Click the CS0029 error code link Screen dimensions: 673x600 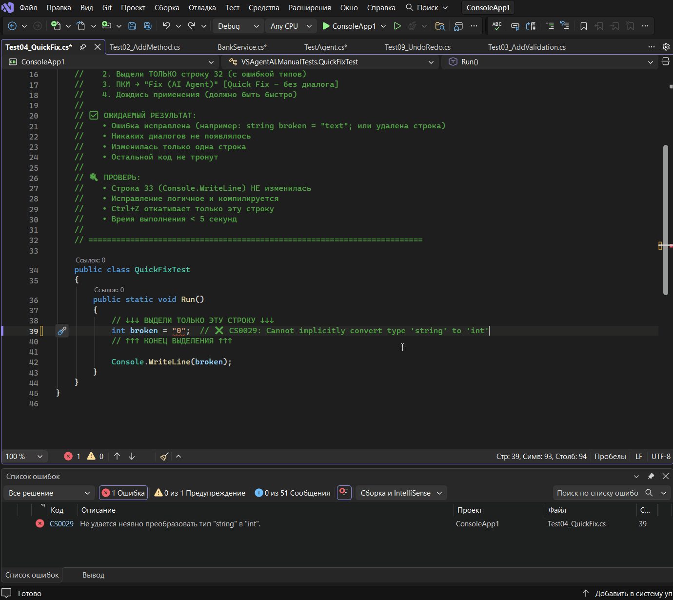(x=61, y=524)
